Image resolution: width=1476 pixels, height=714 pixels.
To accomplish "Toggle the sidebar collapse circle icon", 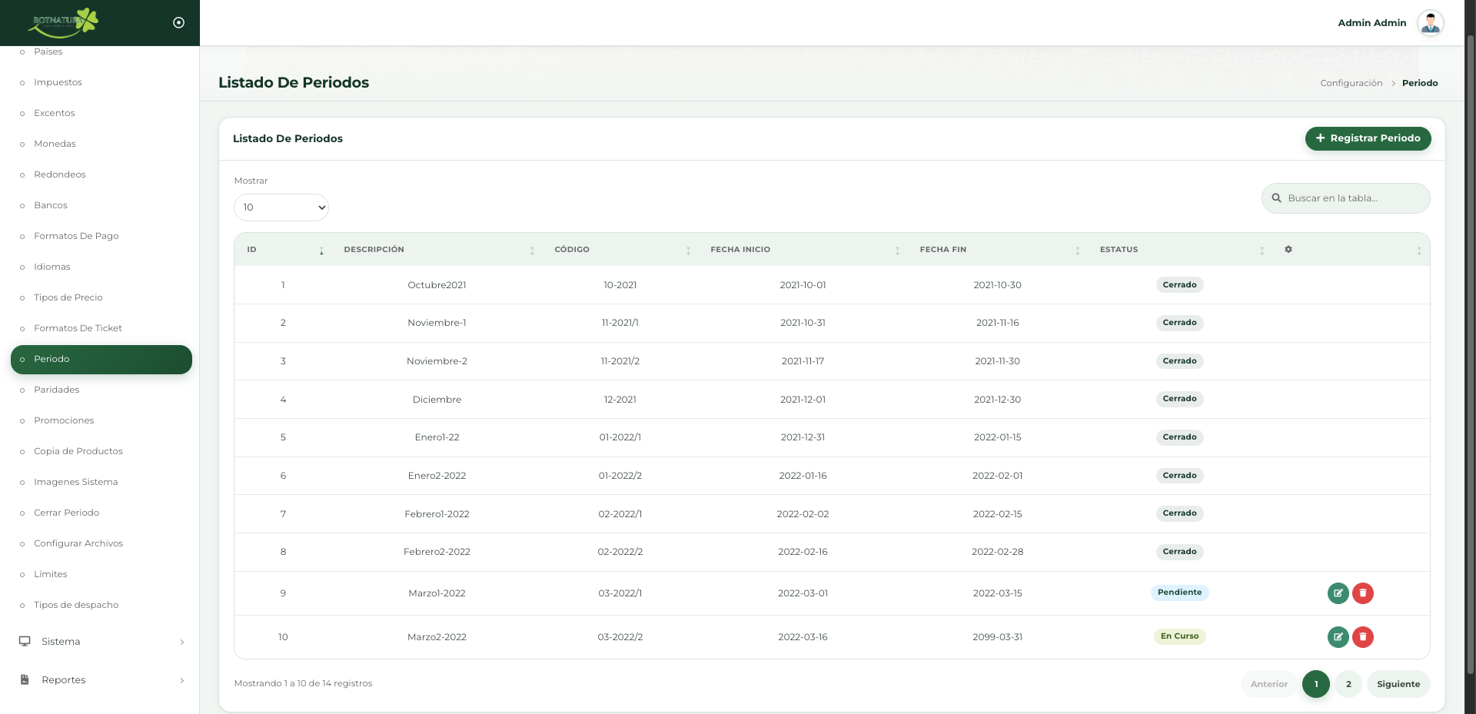I will pos(179,22).
